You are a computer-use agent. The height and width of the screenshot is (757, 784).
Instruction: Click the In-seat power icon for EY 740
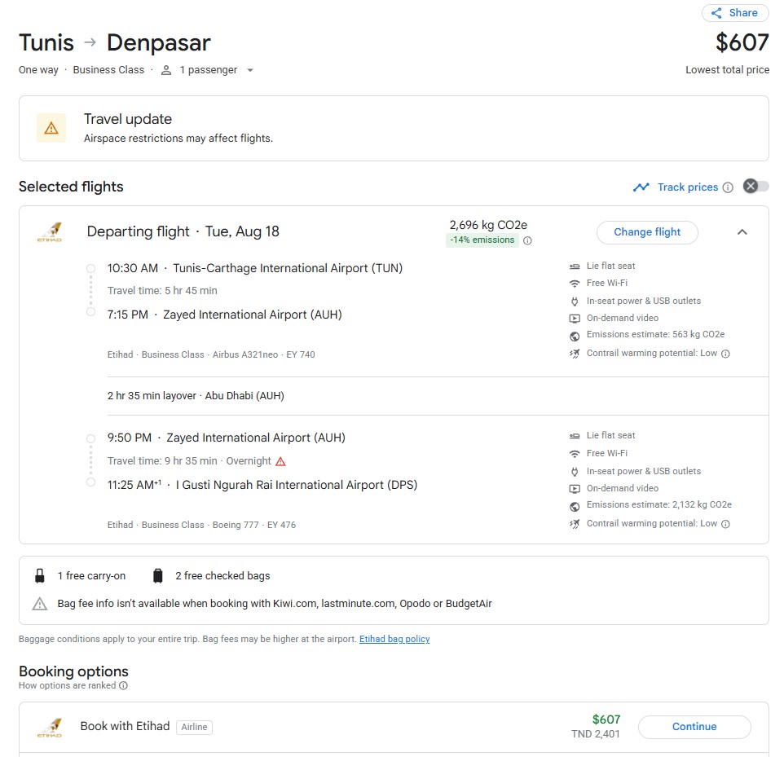point(575,301)
